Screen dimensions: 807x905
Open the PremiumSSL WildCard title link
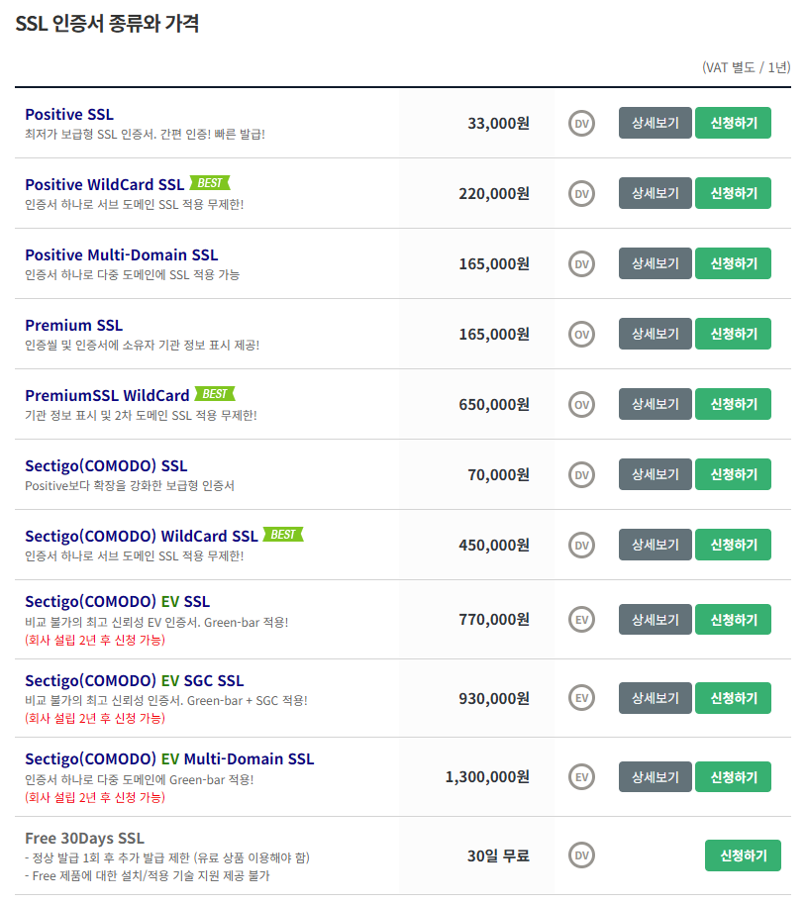pos(107,395)
